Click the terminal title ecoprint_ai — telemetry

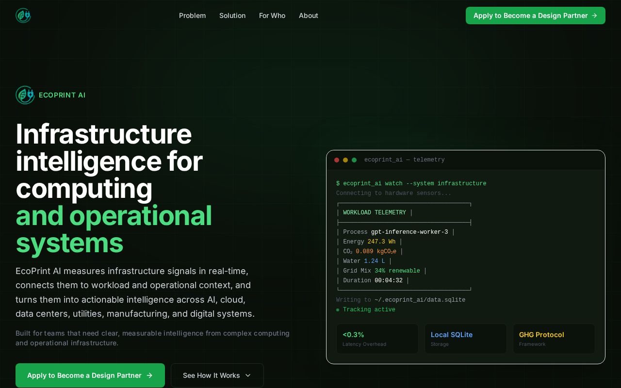coord(405,160)
